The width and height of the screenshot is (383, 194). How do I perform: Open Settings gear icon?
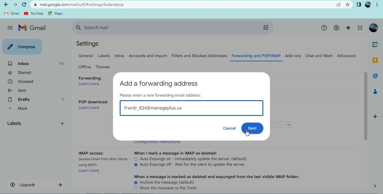coord(336,28)
